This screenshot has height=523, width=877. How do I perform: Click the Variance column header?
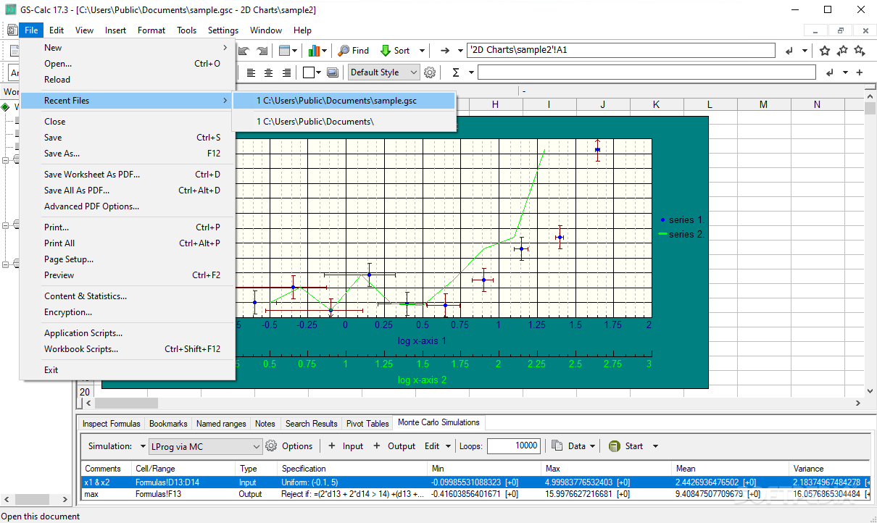828,469
